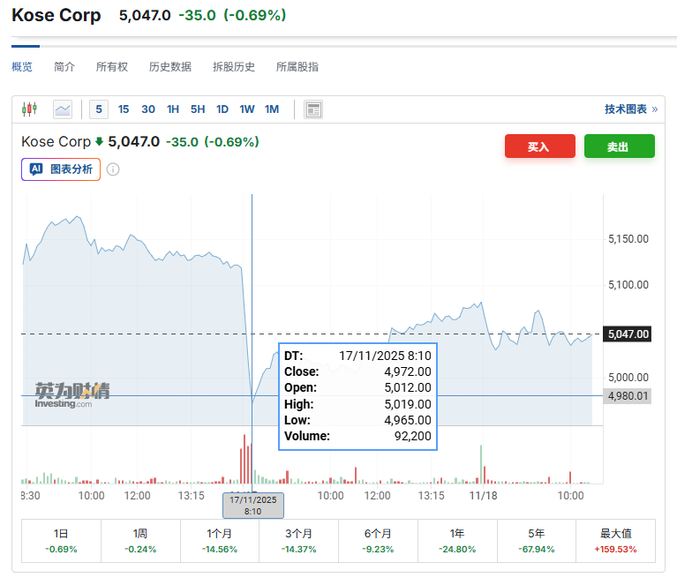
Task: Select the candlestick chart type icon
Action: (30, 109)
